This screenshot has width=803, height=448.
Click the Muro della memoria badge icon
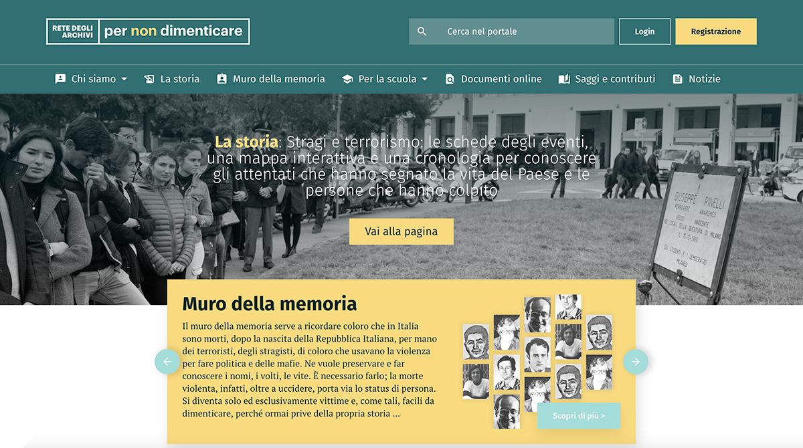222,79
